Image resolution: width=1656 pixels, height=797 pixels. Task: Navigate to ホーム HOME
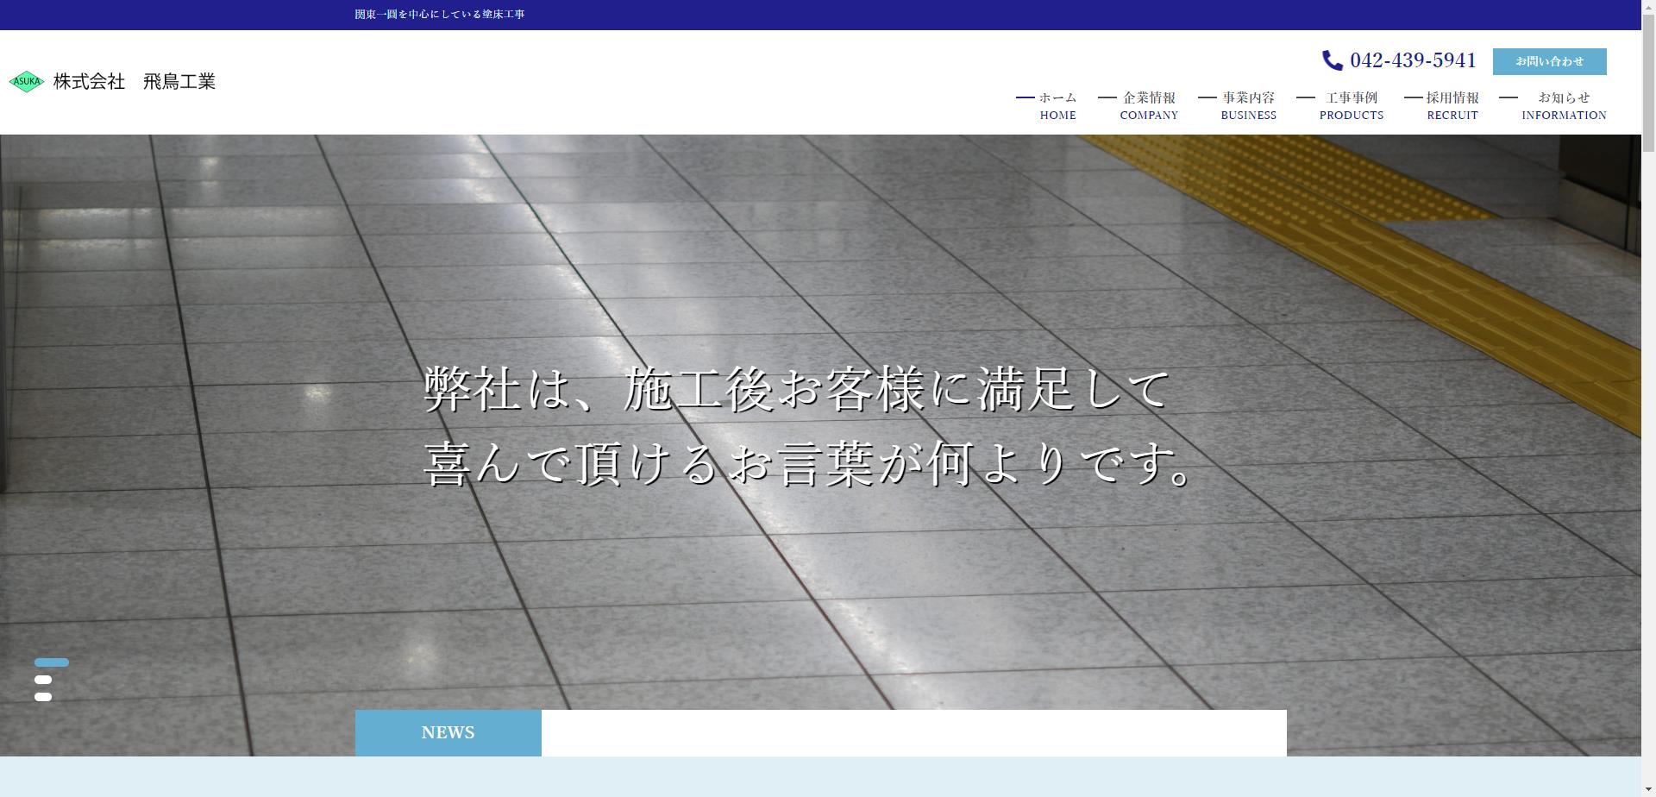(1057, 105)
